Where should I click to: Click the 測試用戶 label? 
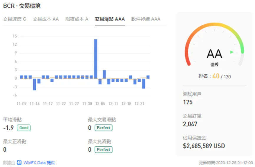click(x=192, y=94)
